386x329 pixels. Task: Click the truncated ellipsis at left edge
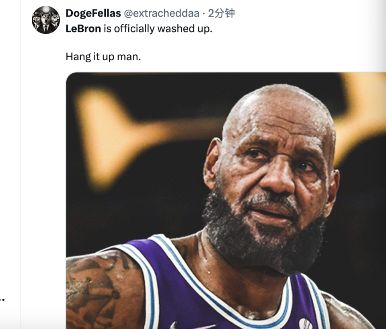coord(2,300)
